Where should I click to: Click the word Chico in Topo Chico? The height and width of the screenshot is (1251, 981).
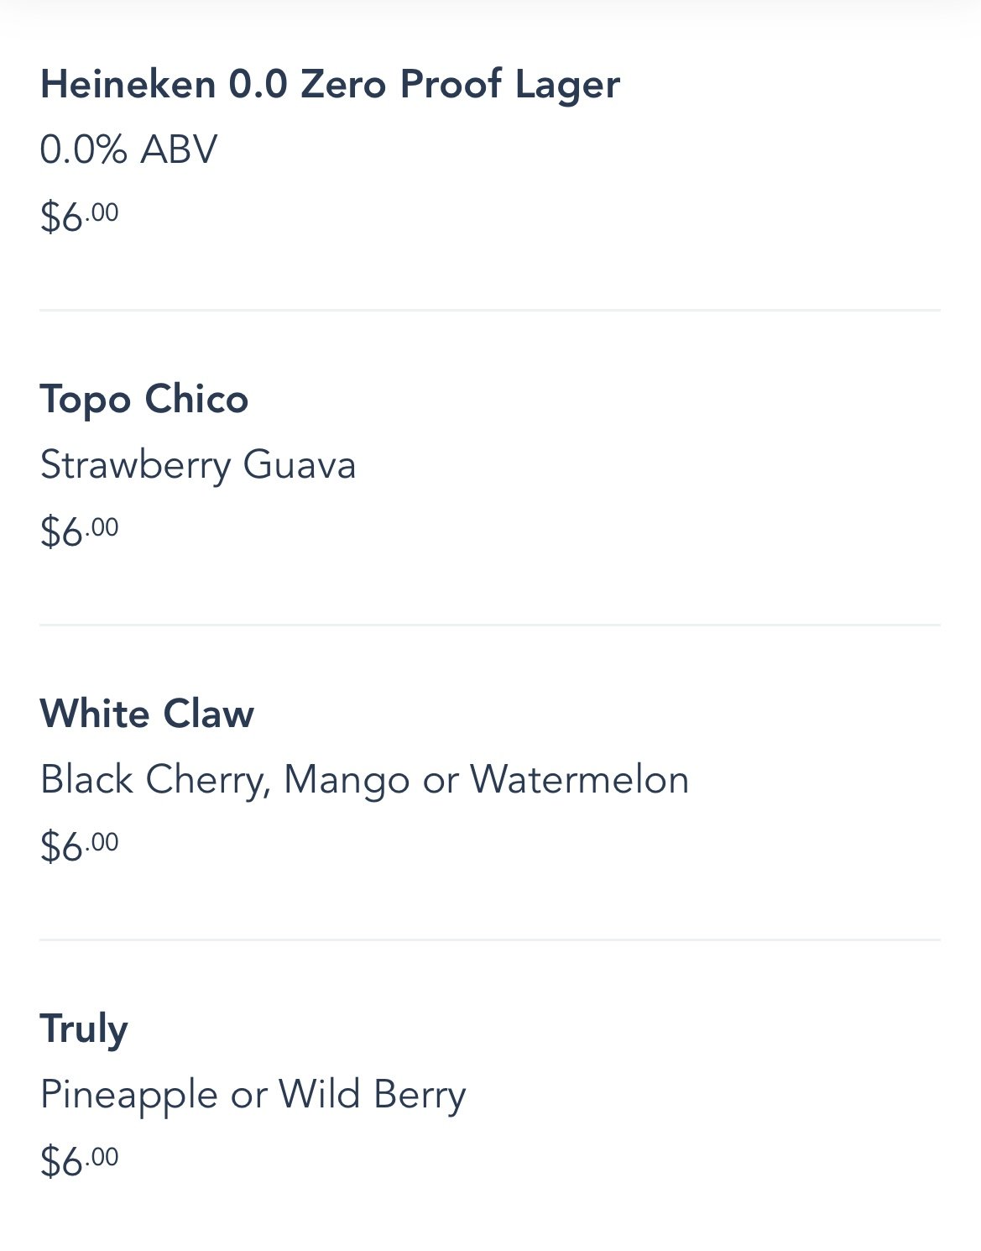tap(196, 399)
